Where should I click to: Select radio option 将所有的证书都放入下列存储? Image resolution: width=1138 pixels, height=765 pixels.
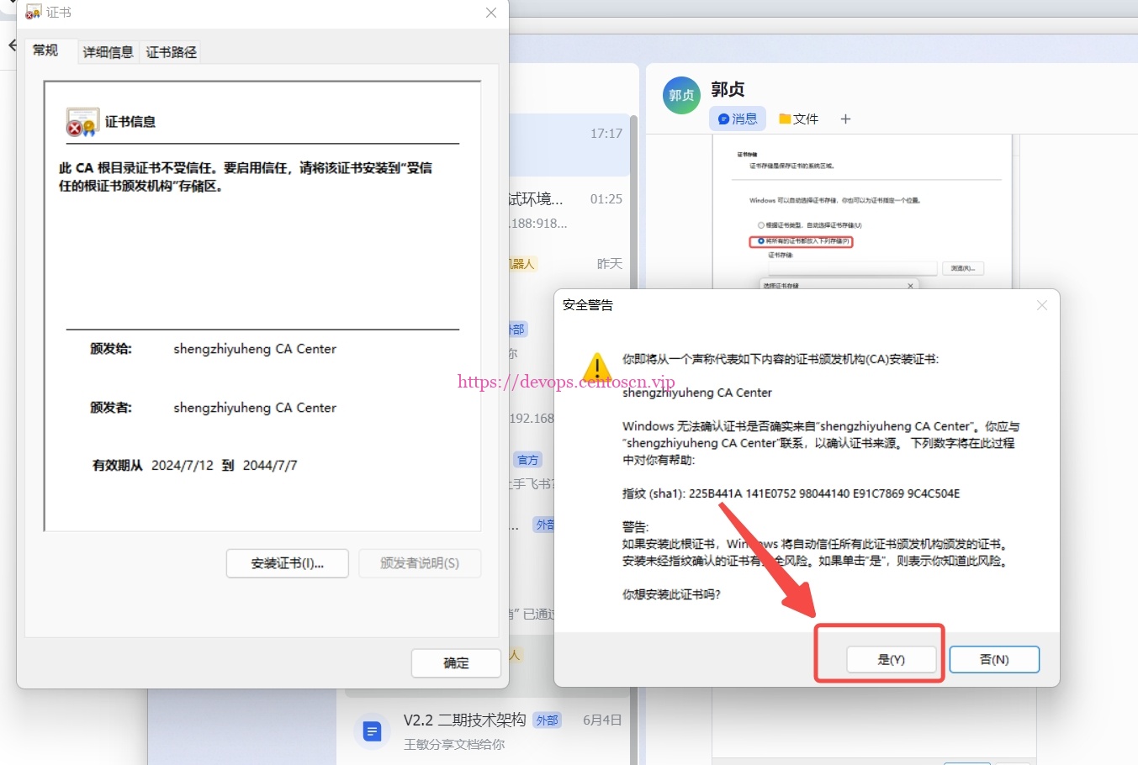tap(760, 241)
